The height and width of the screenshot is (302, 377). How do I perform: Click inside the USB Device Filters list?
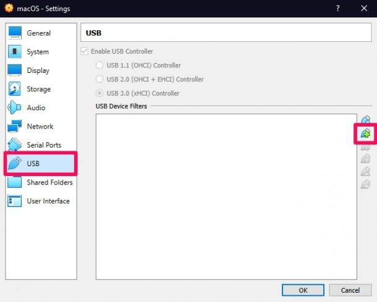pos(226,196)
